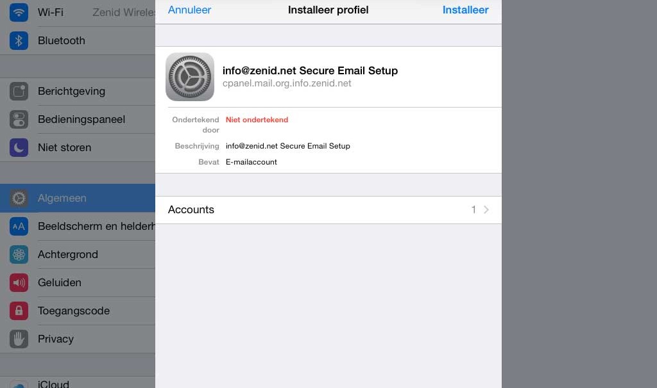
Task: Tap the info@zenid.net Secure Email Setup title
Action: [310, 70]
